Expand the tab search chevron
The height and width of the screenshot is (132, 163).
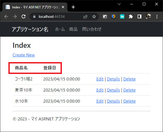point(119,4)
